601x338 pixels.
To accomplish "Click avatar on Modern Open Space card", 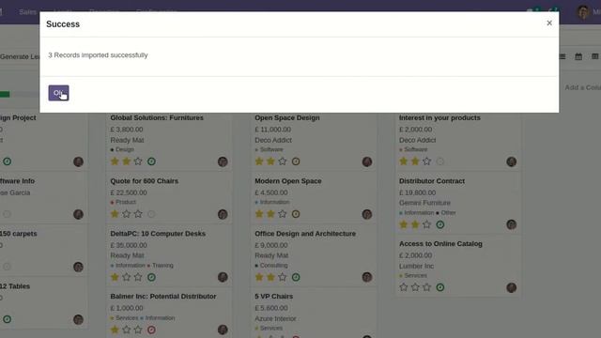I will [x=367, y=214].
